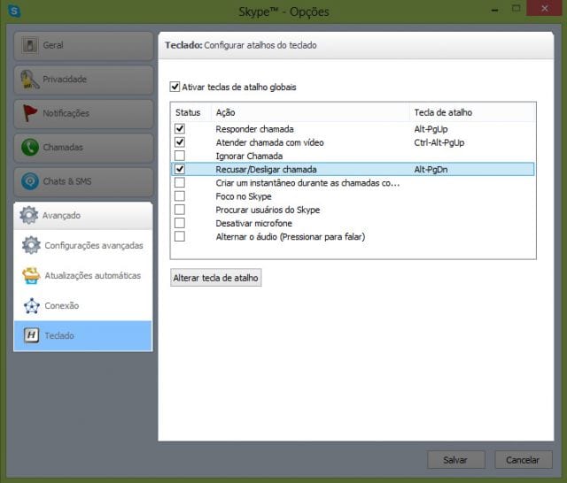Select the Ignorar Chamada row text
Viewport: 567px width, 483px height.
pos(249,156)
